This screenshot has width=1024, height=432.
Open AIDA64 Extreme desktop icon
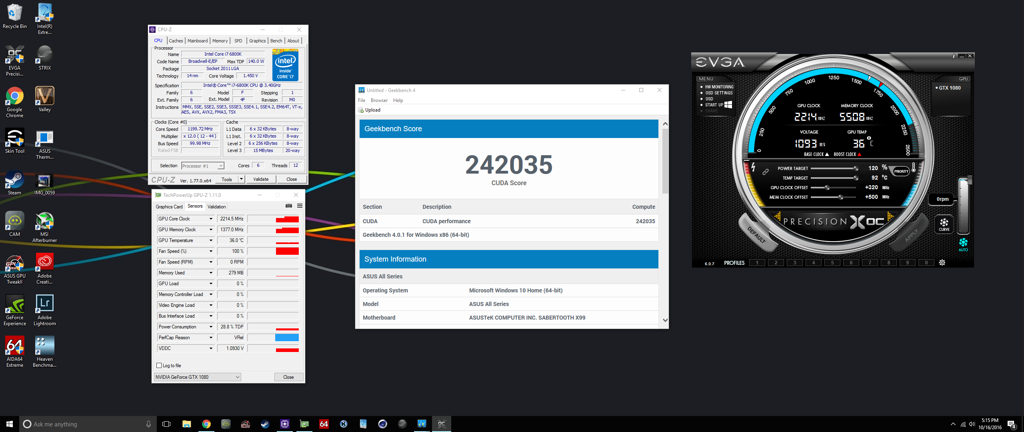click(x=15, y=352)
